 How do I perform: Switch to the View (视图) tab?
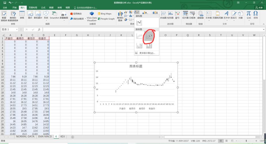tap(68, 8)
